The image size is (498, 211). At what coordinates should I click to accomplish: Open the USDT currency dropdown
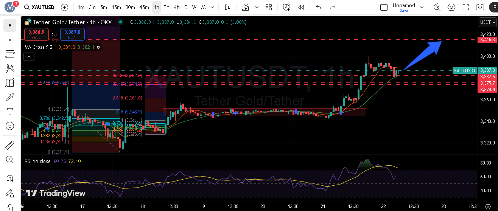487,22
